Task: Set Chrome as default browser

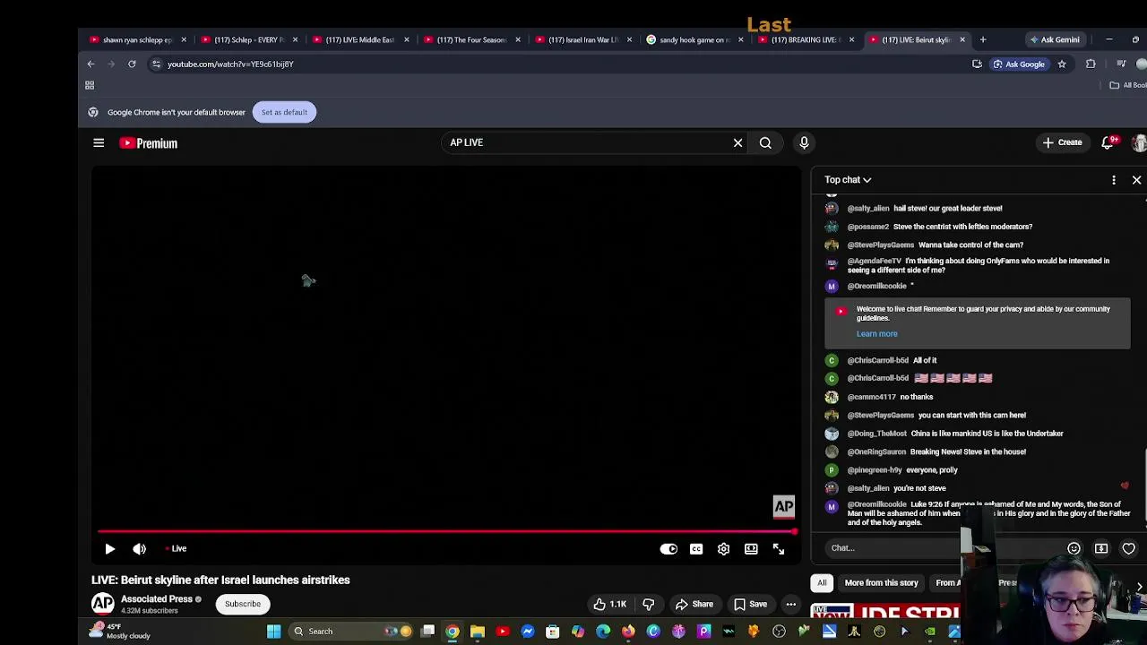Action: coord(284,112)
